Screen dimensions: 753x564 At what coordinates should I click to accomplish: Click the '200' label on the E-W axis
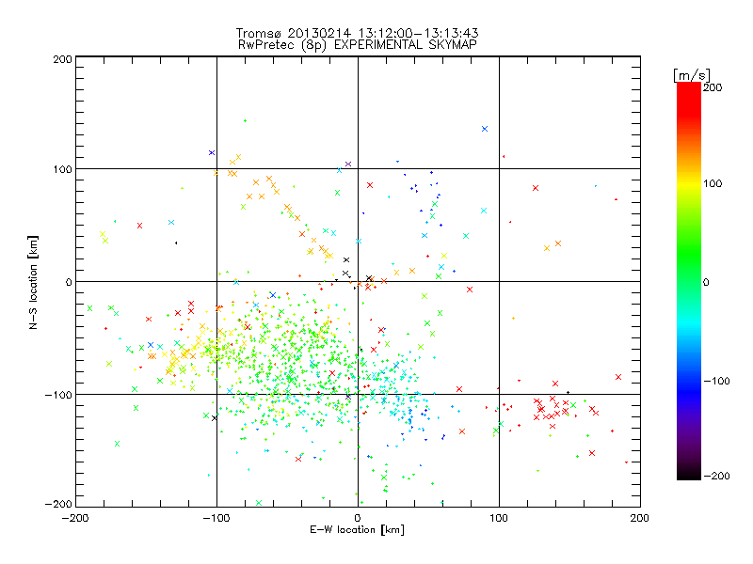pyautogui.click(x=640, y=518)
